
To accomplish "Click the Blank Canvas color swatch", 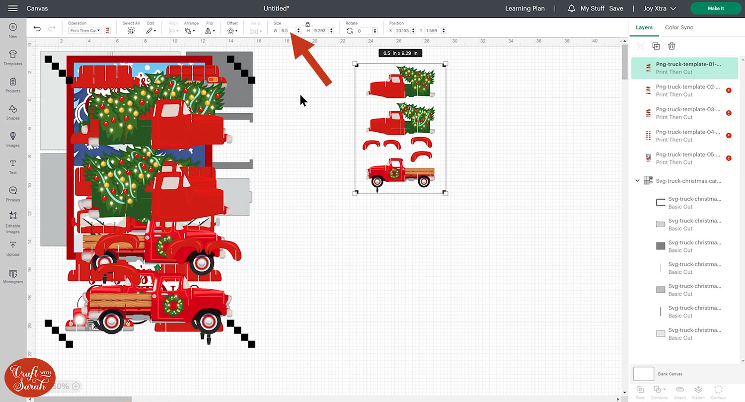I will click(644, 374).
